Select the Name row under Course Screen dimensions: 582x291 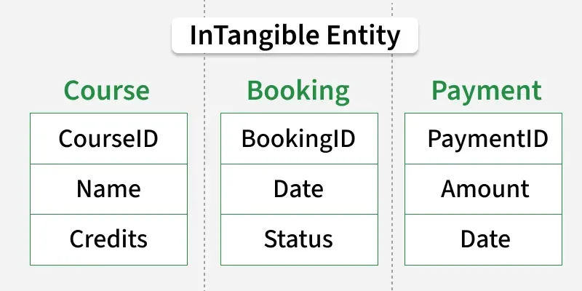point(108,189)
